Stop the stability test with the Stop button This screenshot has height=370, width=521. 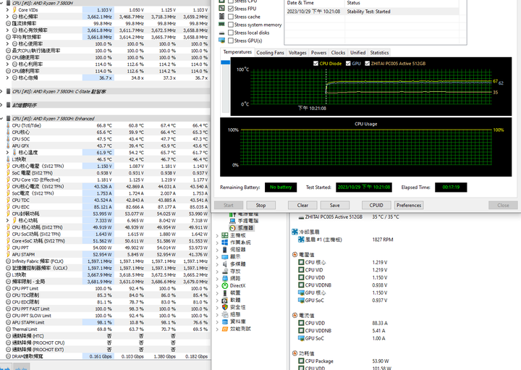tap(260, 205)
